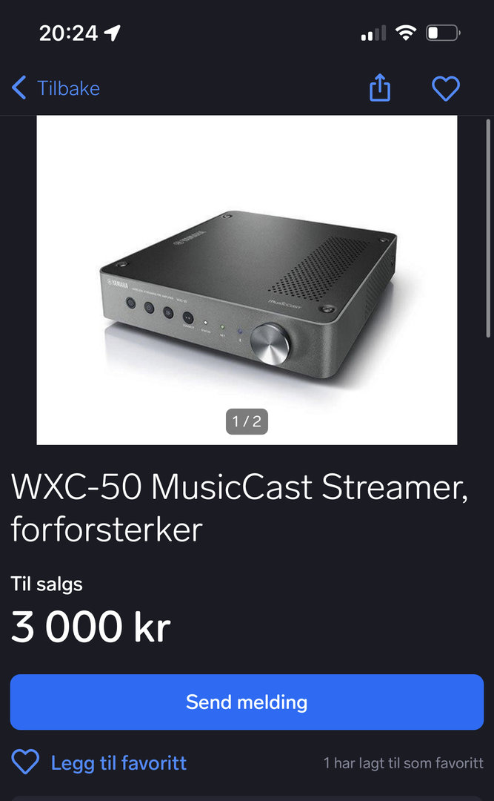Tap the location arrow next to clock

[112, 33]
